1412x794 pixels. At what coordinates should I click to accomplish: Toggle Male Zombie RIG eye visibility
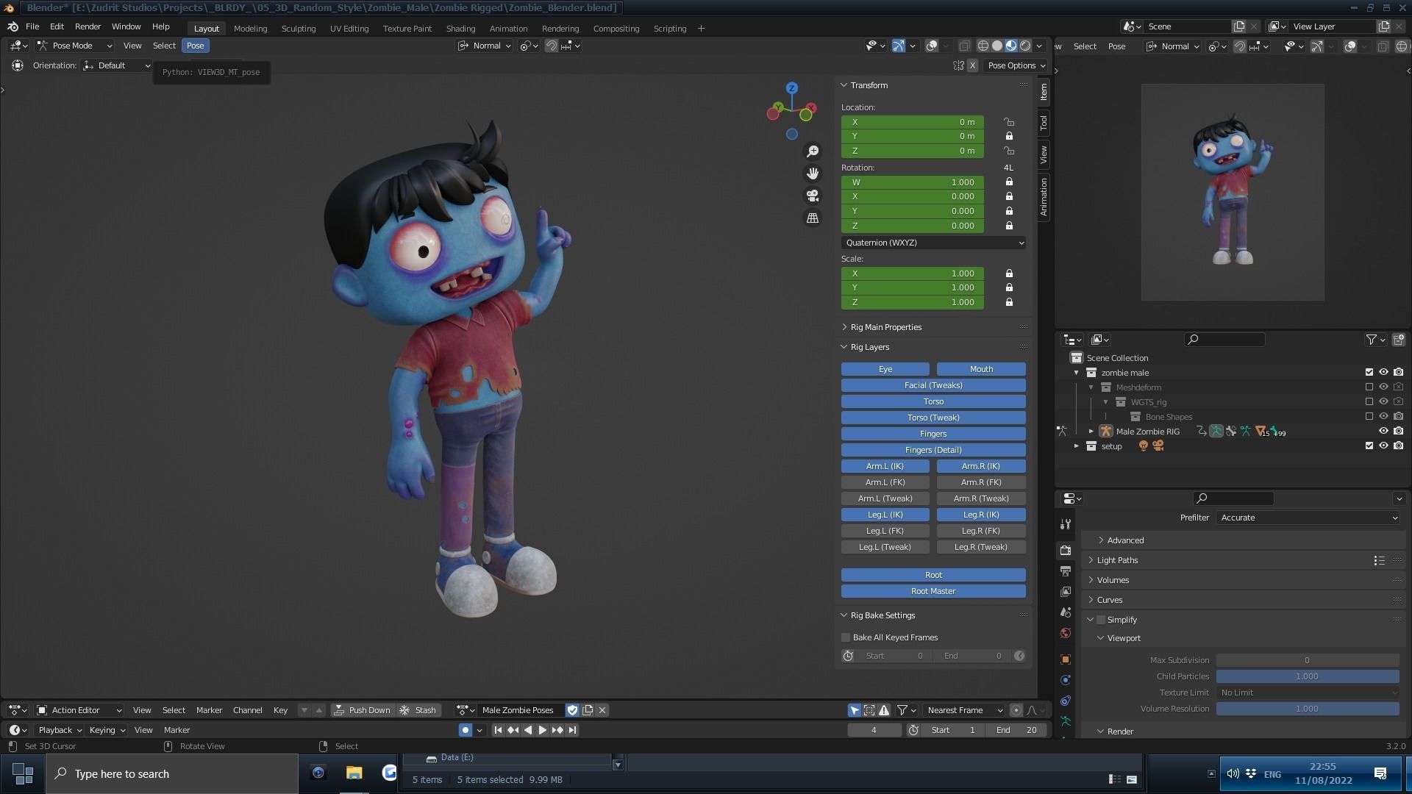(x=1383, y=432)
